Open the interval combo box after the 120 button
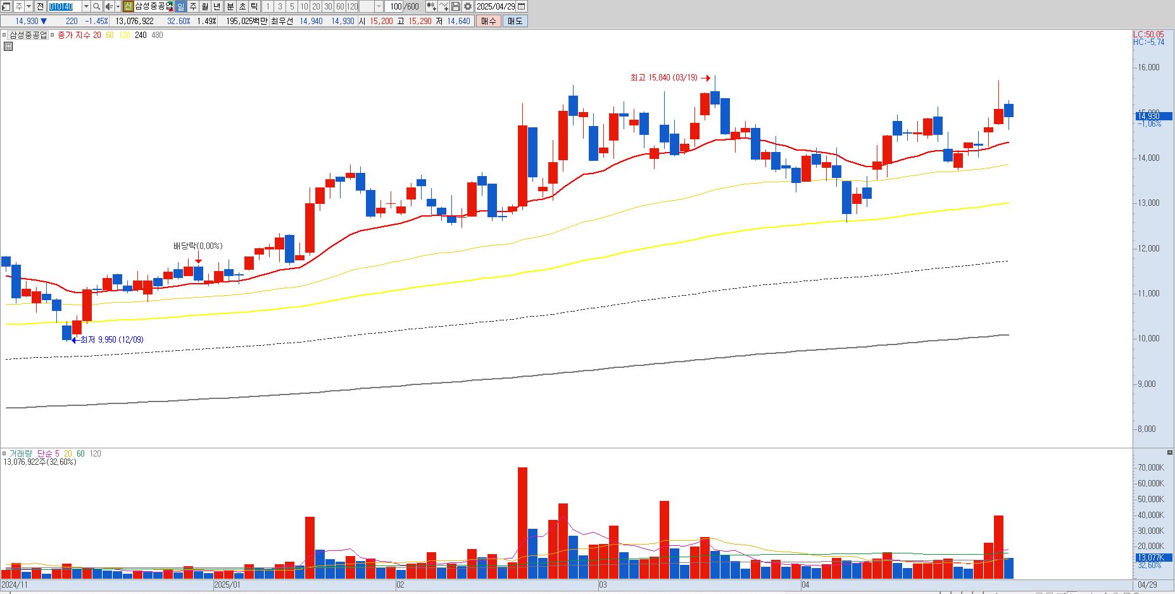 (372, 6)
